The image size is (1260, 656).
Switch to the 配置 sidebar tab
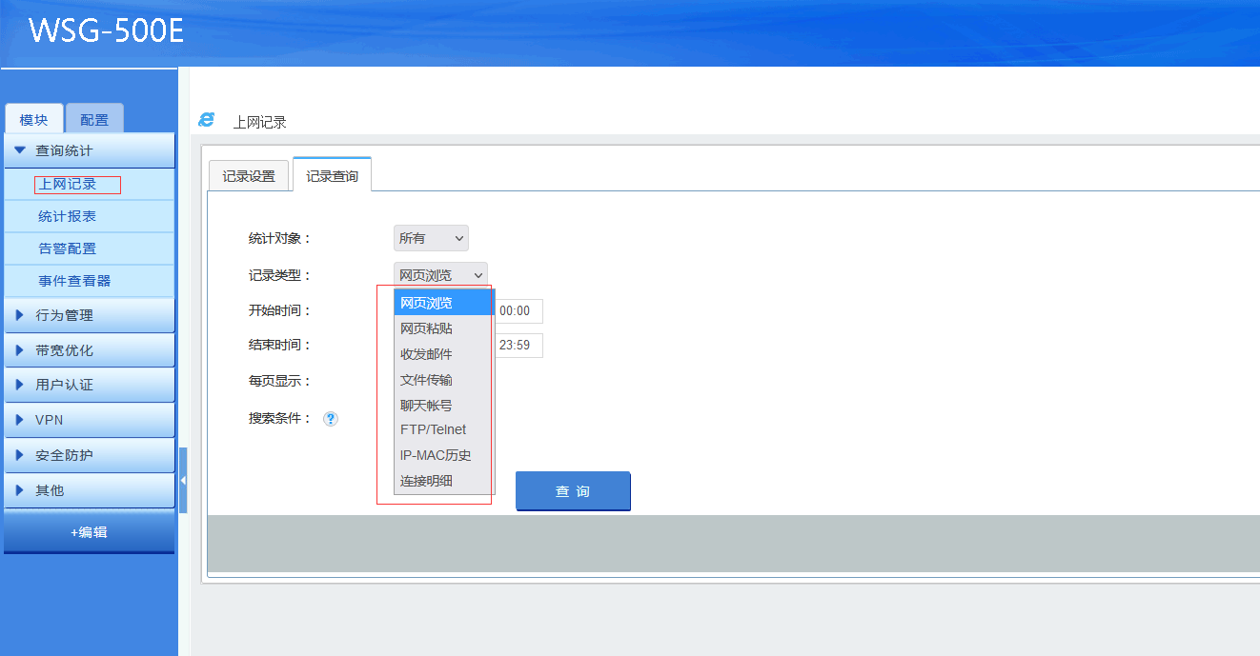94,120
